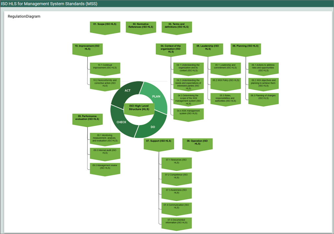Open 03. Terms and definitions box
Image resolution: width=334 pixels, height=234 pixels.
[x=176, y=27]
